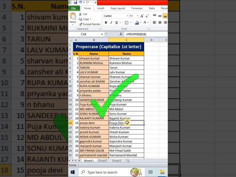The width and height of the screenshot is (236, 177).
Task: Toggle Bold formatting
Action: pos(106,22)
